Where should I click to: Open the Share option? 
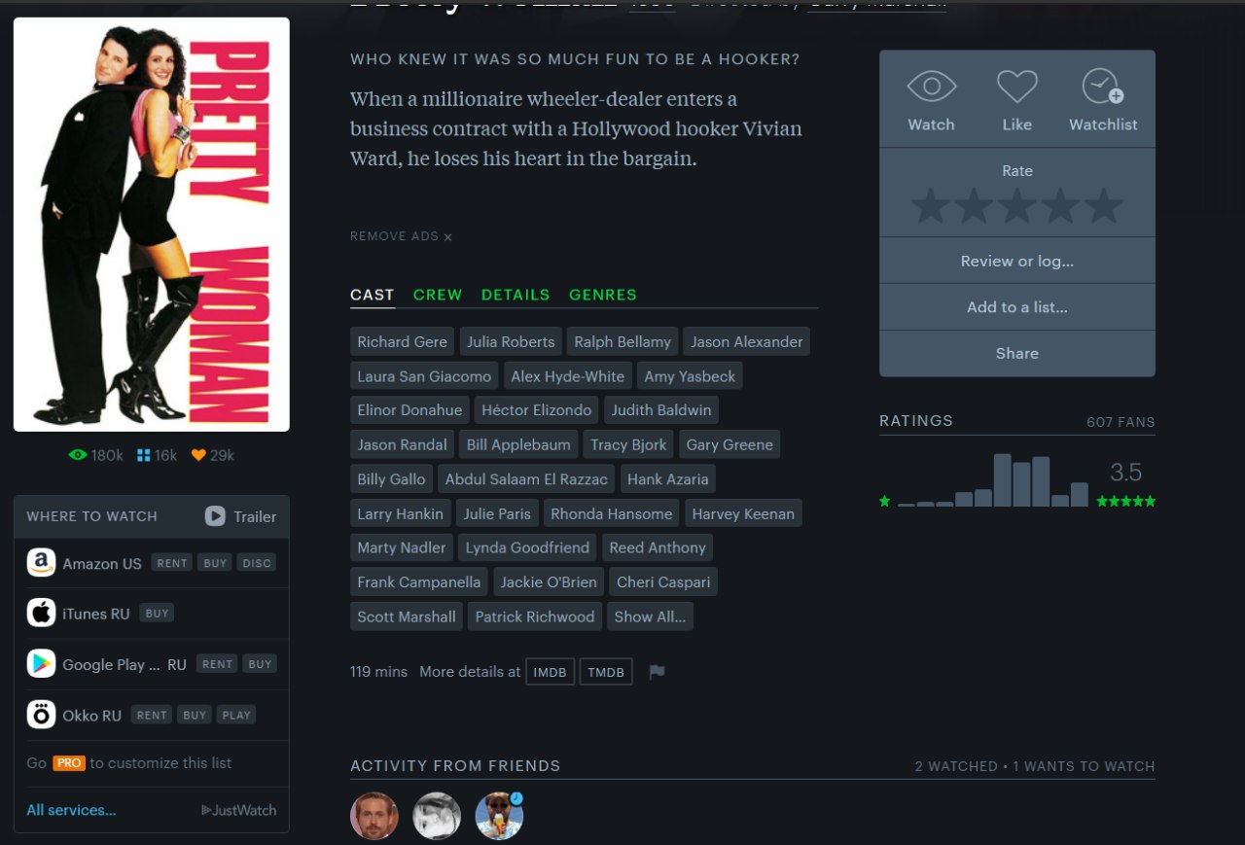[x=1017, y=353]
